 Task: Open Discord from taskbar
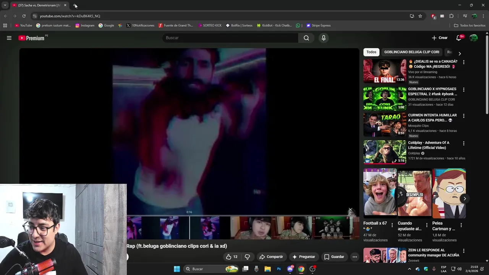point(290,269)
